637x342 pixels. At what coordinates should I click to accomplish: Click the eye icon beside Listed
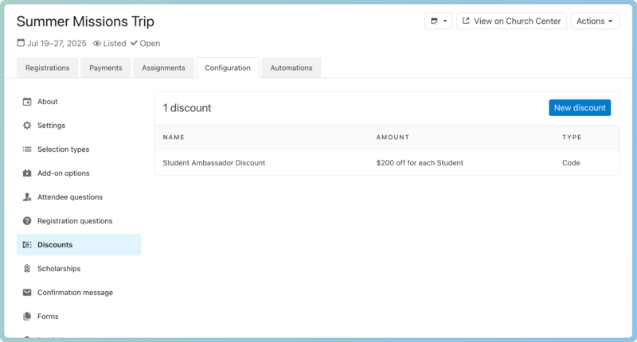coord(96,44)
